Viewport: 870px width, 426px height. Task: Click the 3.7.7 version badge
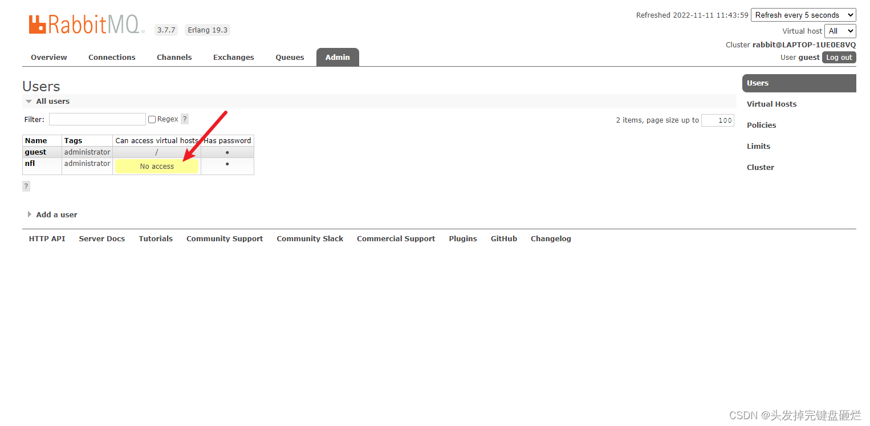(x=166, y=30)
